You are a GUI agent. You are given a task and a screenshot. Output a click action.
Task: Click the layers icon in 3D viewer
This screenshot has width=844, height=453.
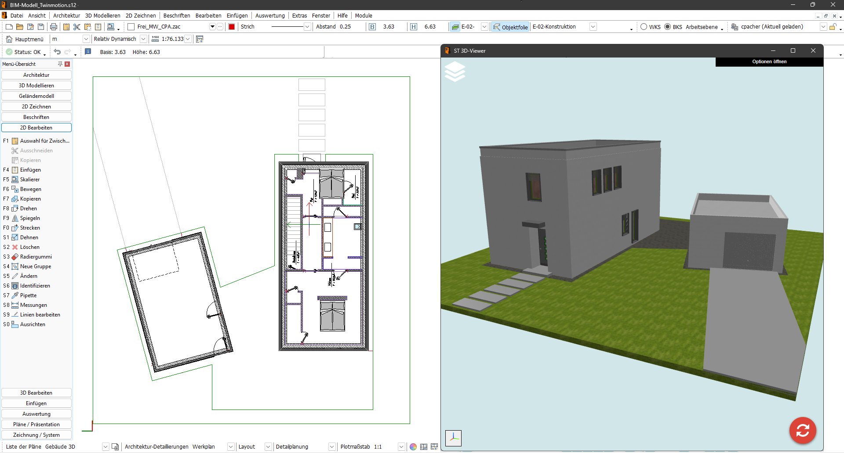tap(455, 72)
